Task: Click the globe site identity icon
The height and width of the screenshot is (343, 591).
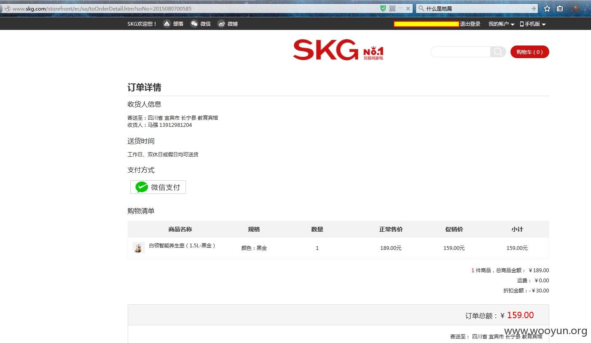Action: click(x=7, y=8)
